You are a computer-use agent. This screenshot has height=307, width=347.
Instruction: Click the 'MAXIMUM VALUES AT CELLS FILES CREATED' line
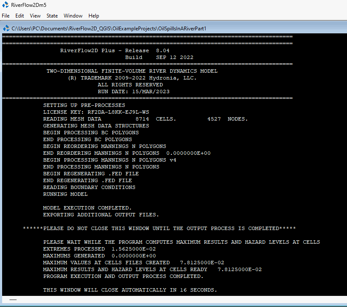click(x=134, y=263)
